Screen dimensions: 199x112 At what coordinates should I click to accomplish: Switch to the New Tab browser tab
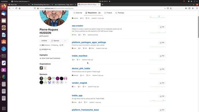tap(19, 4)
